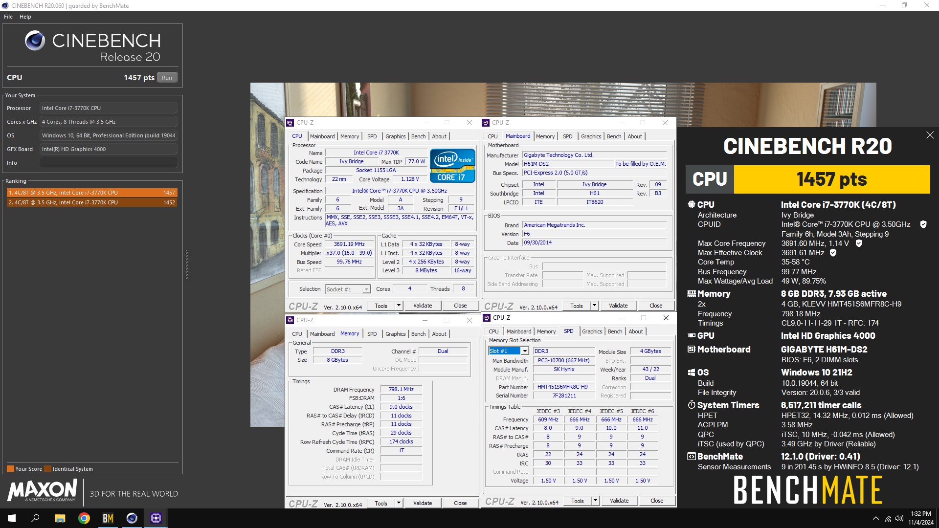The image size is (939, 528).
Task: Expand Tools arrow in CPU-Z Memory window
Action: (x=399, y=503)
